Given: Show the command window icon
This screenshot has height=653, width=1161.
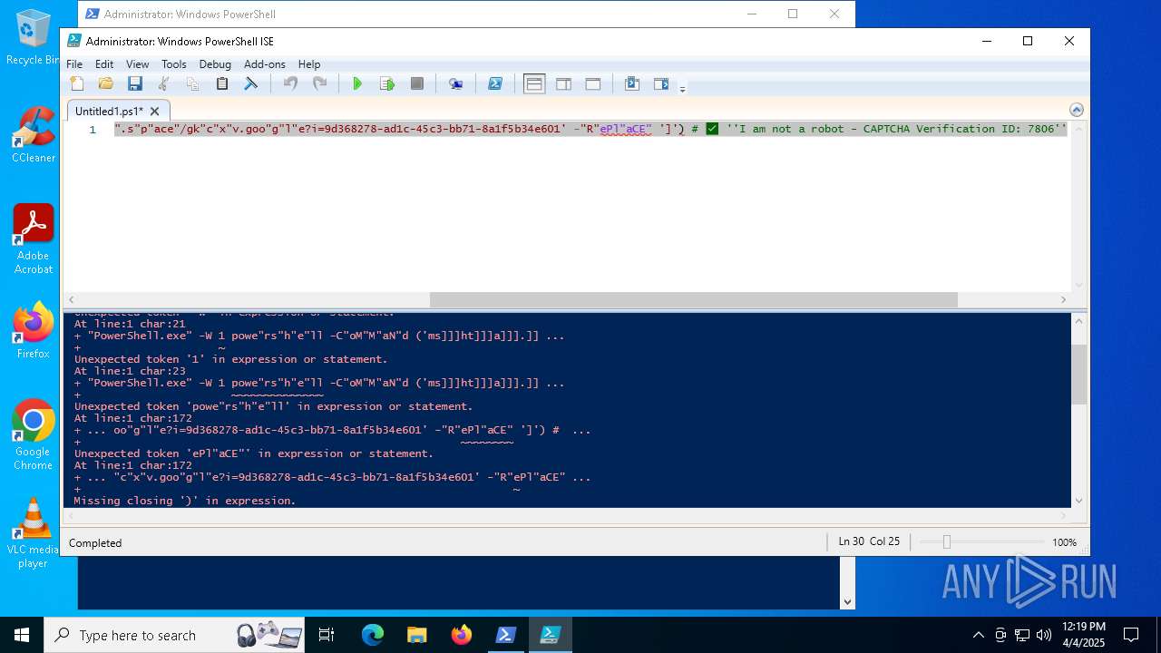Looking at the screenshot, I should pos(632,83).
